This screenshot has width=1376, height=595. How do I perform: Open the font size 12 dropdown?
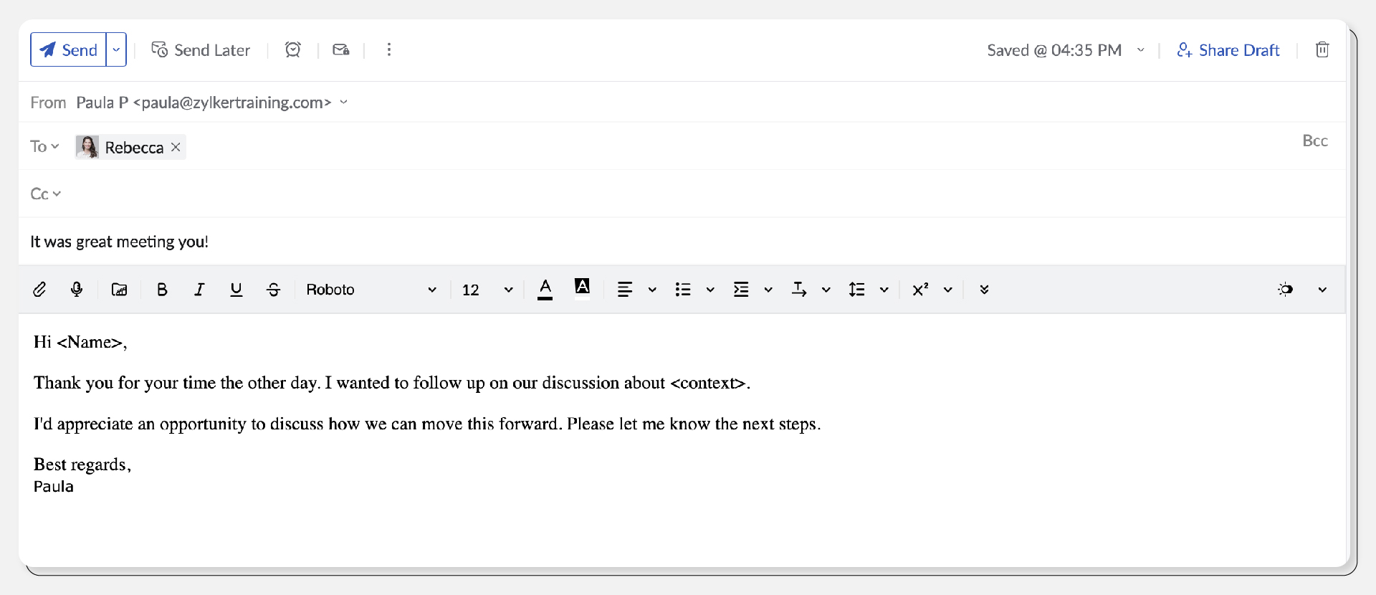click(487, 290)
